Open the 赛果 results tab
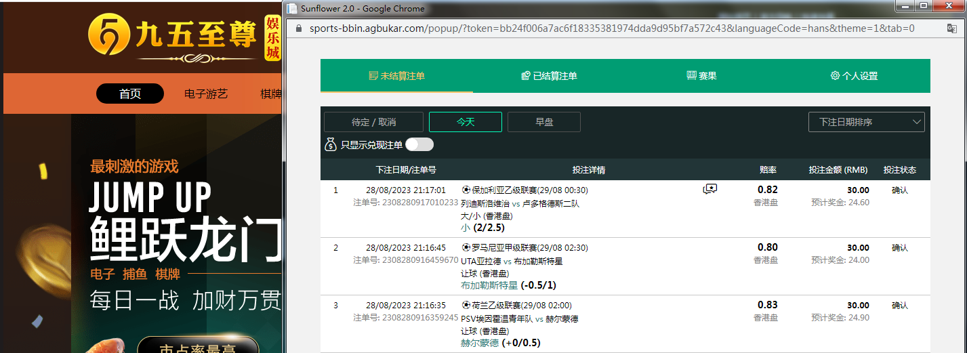This screenshot has width=967, height=353. tap(701, 76)
